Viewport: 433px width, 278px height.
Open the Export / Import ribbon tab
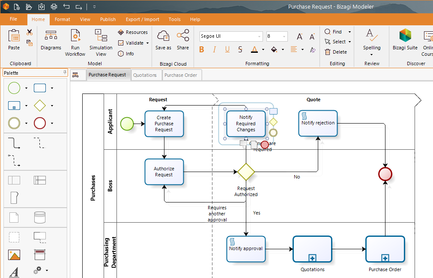143,19
